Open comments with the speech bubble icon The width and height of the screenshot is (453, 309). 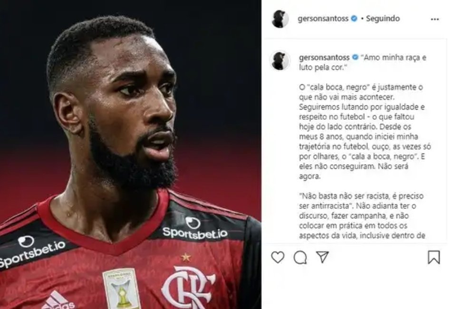pyautogui.click(x=300, y=257)
